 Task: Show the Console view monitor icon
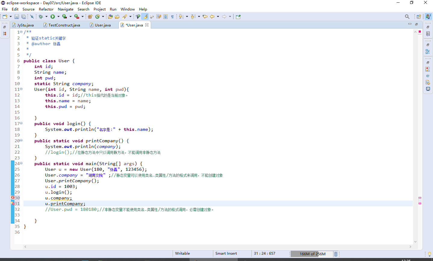[428, 89]
